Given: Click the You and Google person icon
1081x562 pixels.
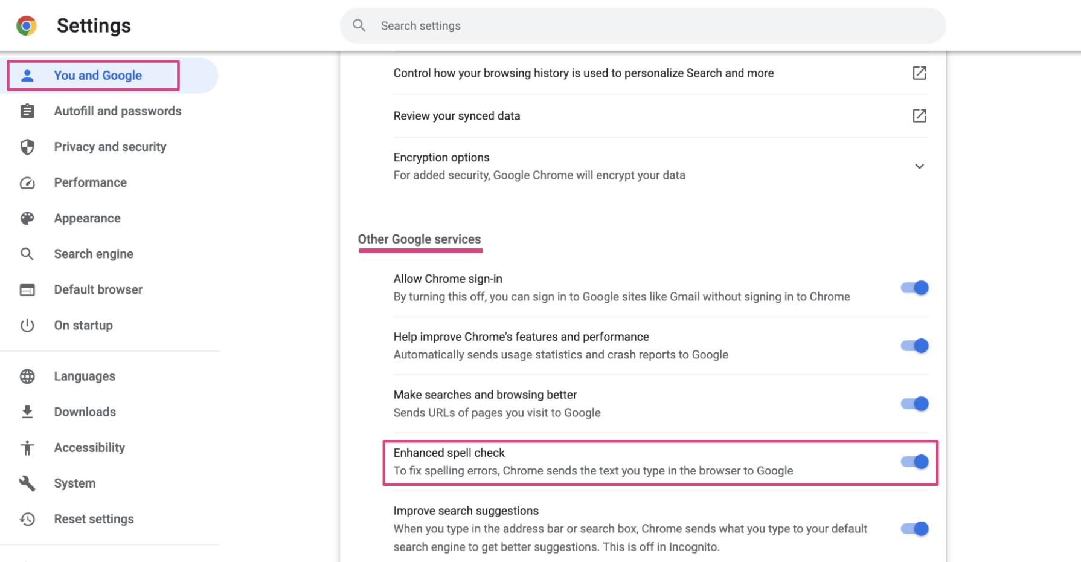Looking at the screenshot, I should (27, 76).
